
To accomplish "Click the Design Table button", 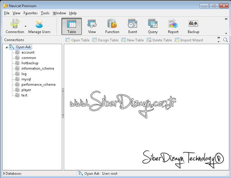I will pyautogui.click(x=105, y=40).
